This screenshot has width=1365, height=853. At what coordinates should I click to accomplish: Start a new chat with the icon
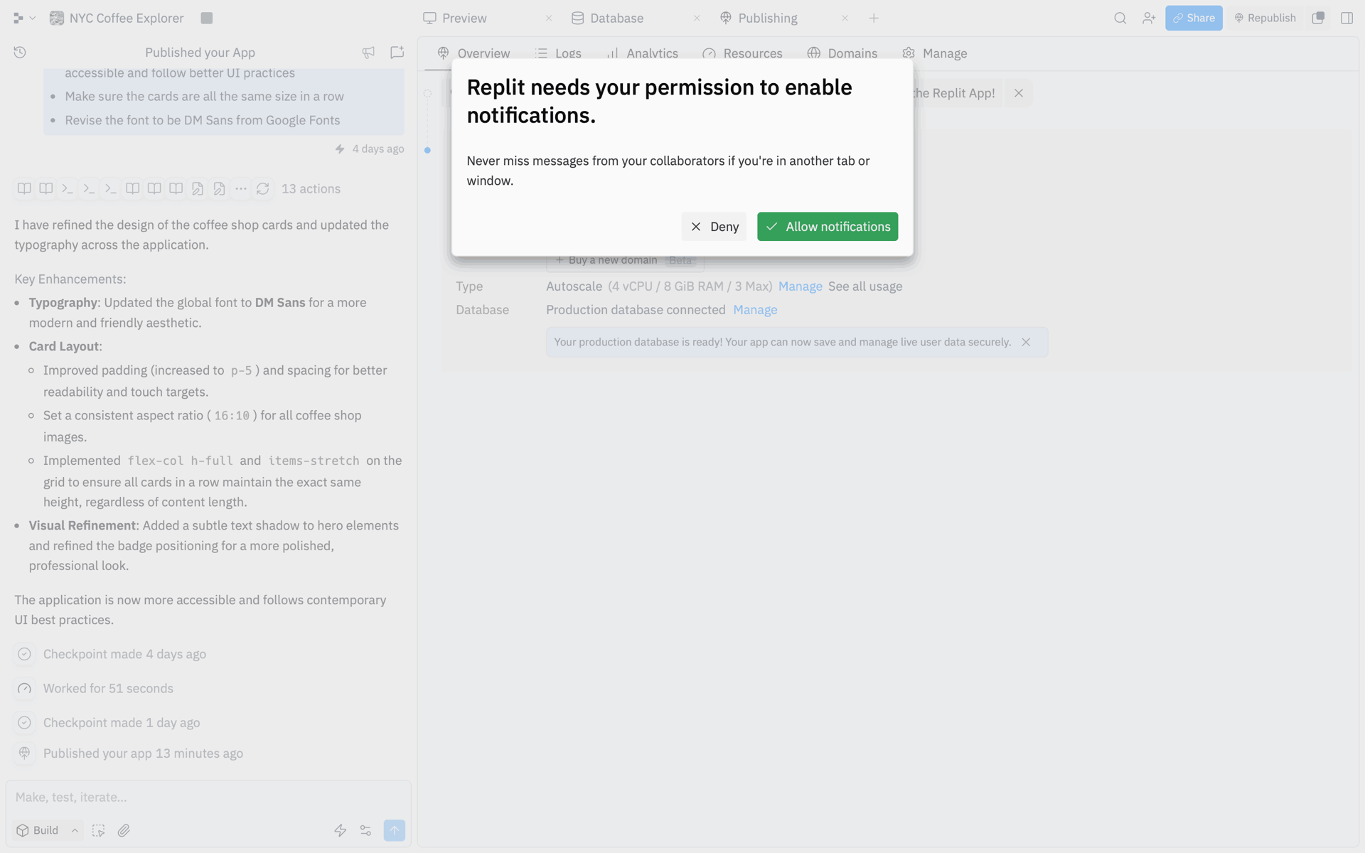tap(397, 52)
